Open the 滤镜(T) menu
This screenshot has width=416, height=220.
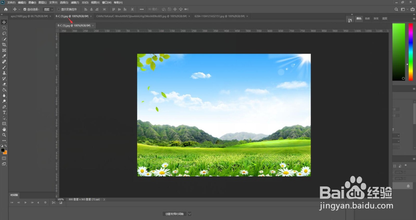pyautogui.click(x=75, y=2)
